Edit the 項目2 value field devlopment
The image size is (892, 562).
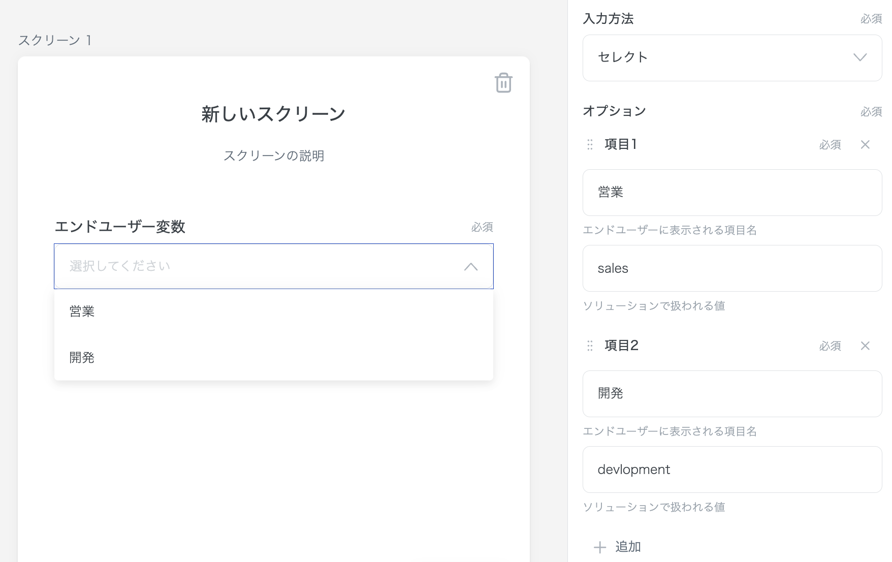731,470
